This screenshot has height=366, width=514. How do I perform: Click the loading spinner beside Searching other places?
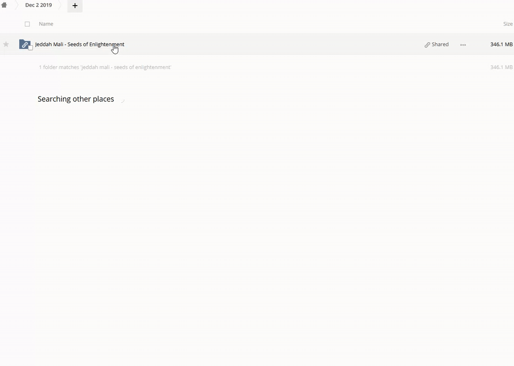tap(122, 100)
